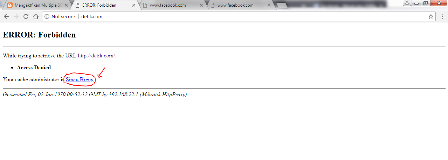This screenshot has height=160, width=448.
Task: View site info for Not secure
Action: click(60, 16)
